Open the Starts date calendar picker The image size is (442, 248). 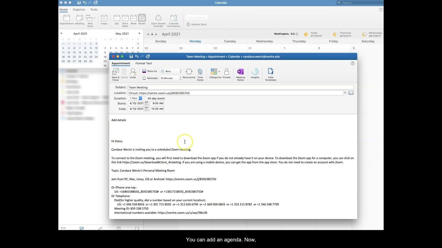click(x=146, y=103)
